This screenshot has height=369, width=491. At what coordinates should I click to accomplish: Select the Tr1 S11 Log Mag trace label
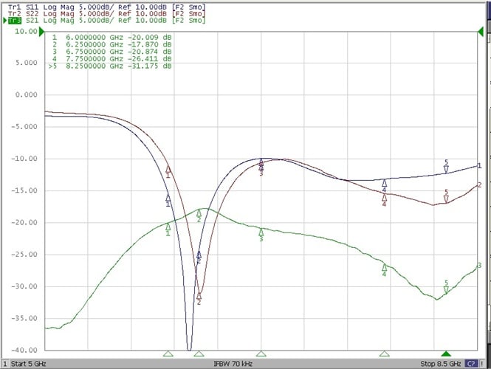[106, 7]
